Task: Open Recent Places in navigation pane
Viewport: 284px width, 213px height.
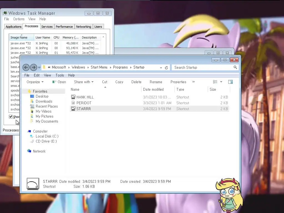Action: pyautogui.click(x=47, y=106)
